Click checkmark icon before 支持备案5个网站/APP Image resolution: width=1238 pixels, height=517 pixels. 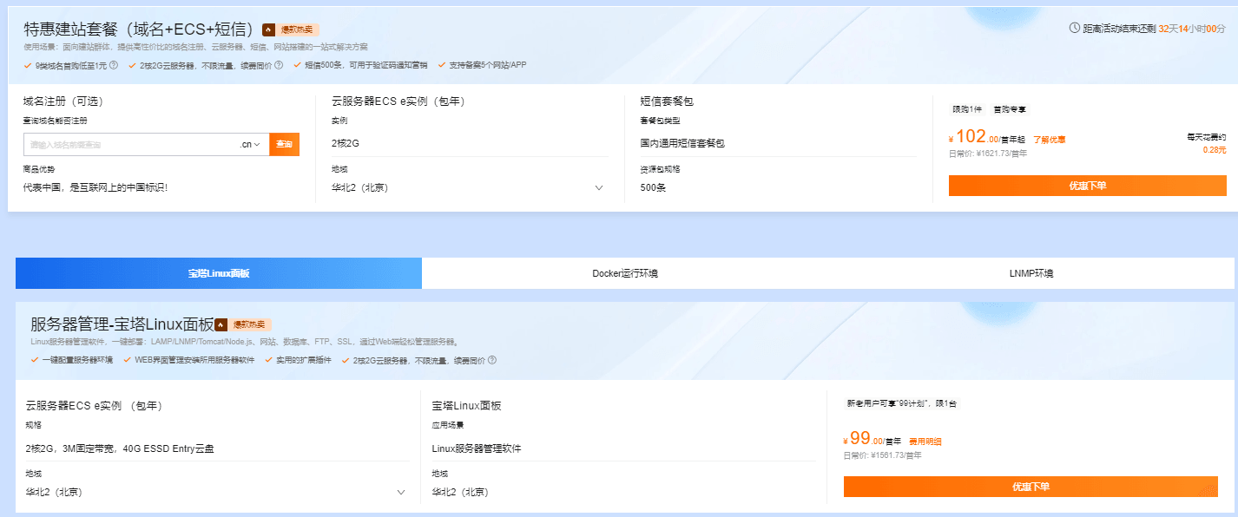(x=442, y=65)
